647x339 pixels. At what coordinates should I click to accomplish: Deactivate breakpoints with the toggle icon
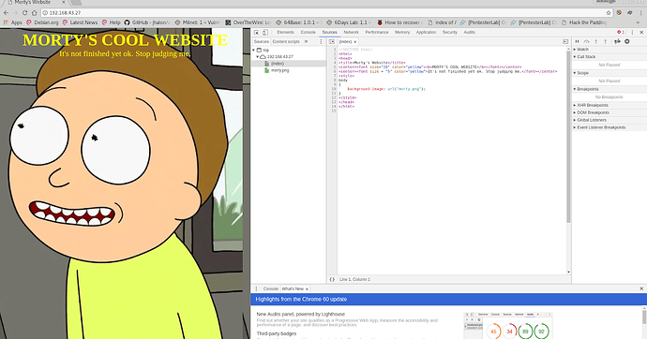tap(617, 41)
